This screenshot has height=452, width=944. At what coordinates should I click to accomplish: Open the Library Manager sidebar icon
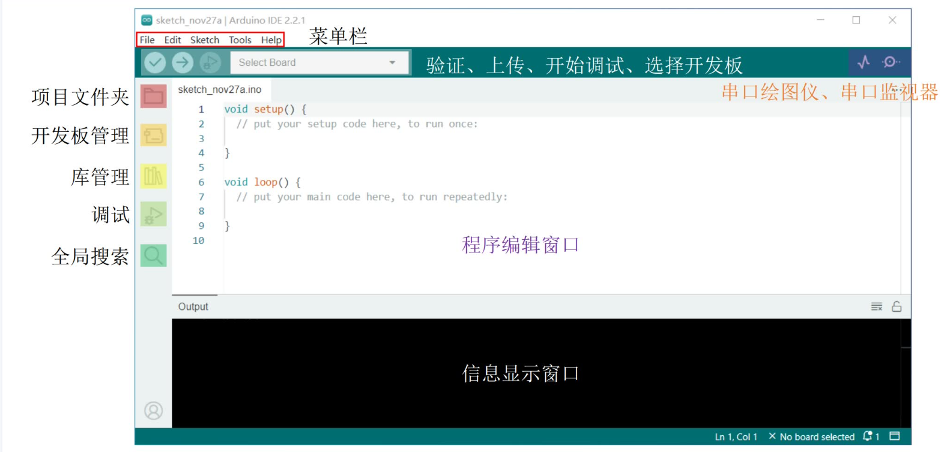point(153,176)
